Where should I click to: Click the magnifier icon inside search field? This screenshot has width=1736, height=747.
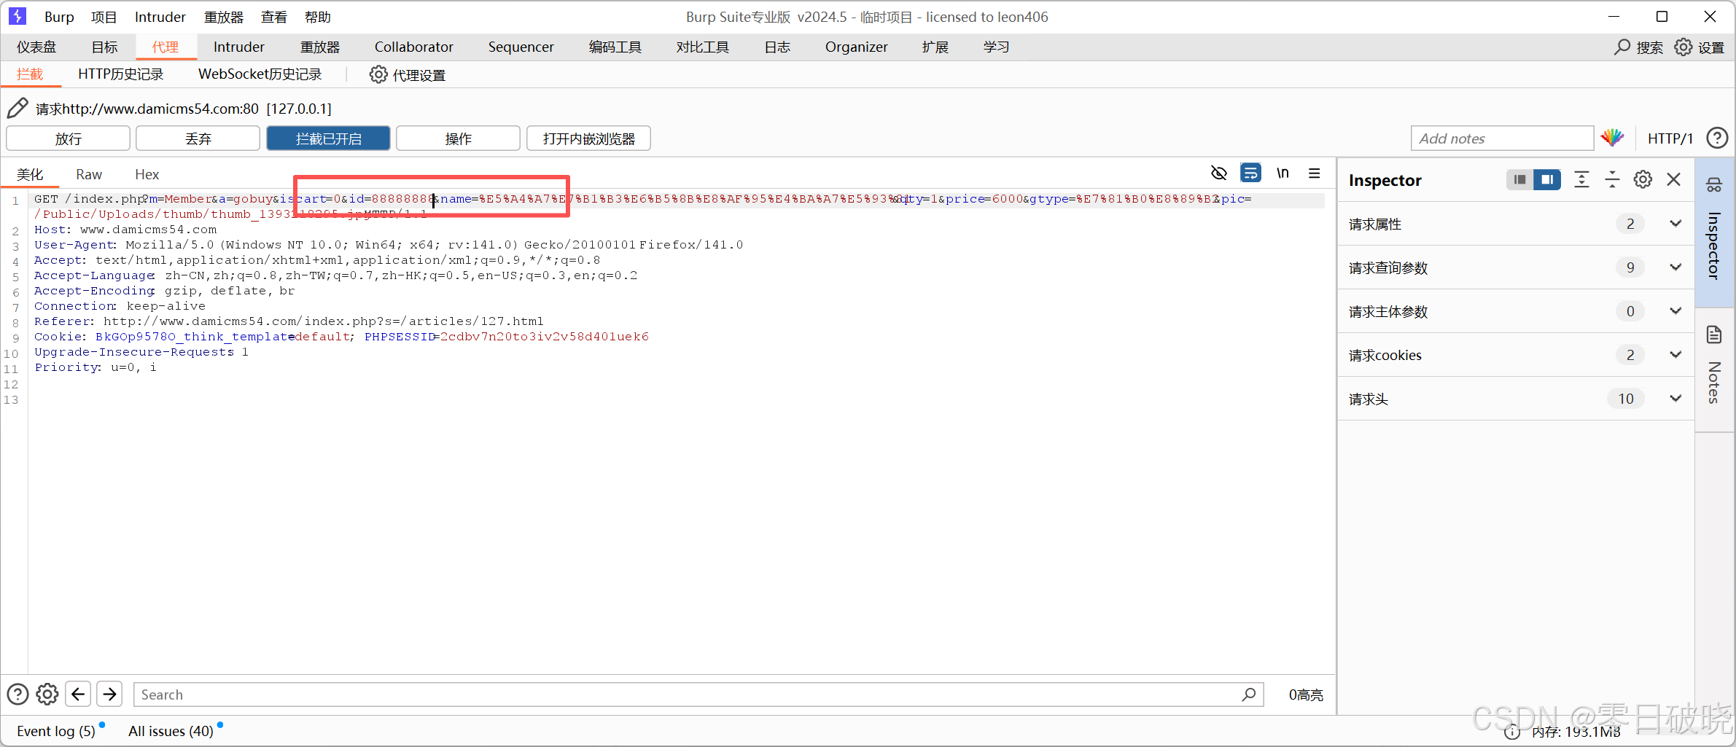[x=1249, y=695]
